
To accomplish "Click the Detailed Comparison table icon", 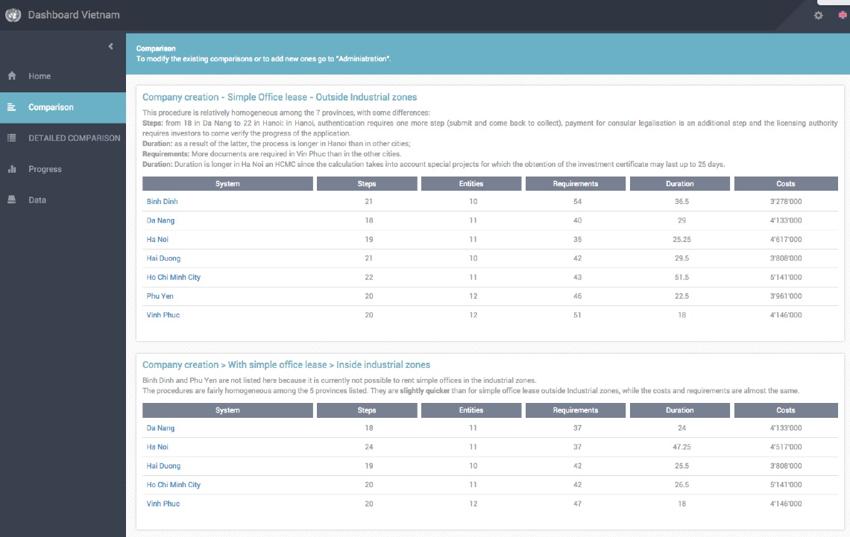I will click(x=12, y=138).
